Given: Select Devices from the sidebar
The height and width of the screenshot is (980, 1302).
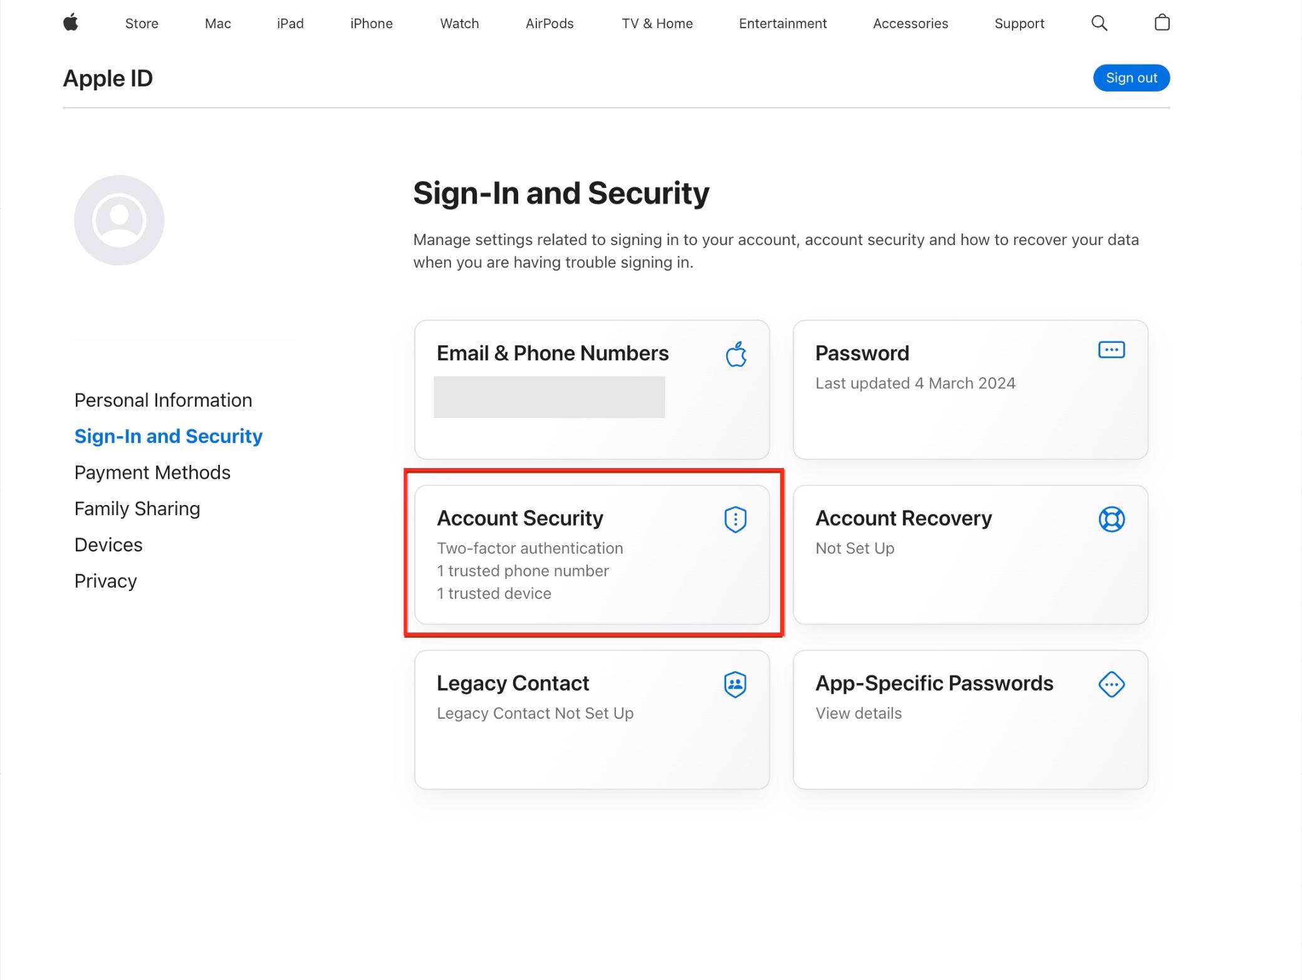Looking at the screenshot, I should (108, 545).
